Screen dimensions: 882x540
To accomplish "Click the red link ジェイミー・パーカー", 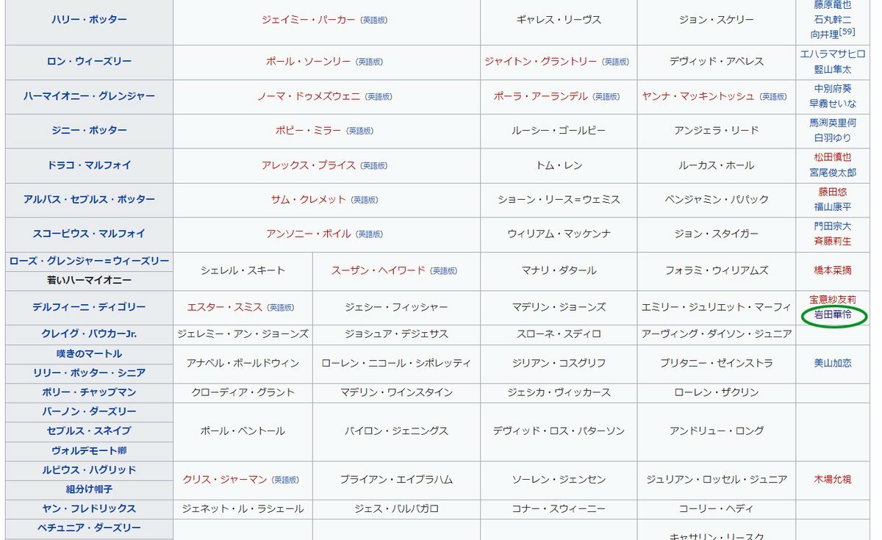I will point(309,20).
